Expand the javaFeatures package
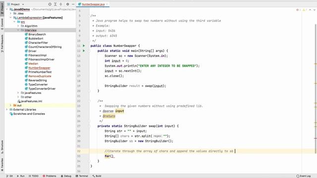The width and height of the screenshot is (317, 178). pyautogui.click(x=18, y=93)
